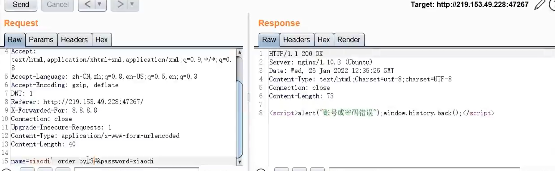The image size is (555, 171).
Task: Click the response script alert line
Action: coord(382,113)
